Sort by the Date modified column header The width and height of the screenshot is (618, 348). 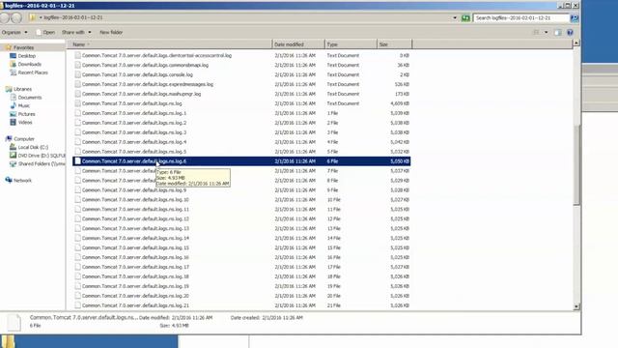[298, 44]
